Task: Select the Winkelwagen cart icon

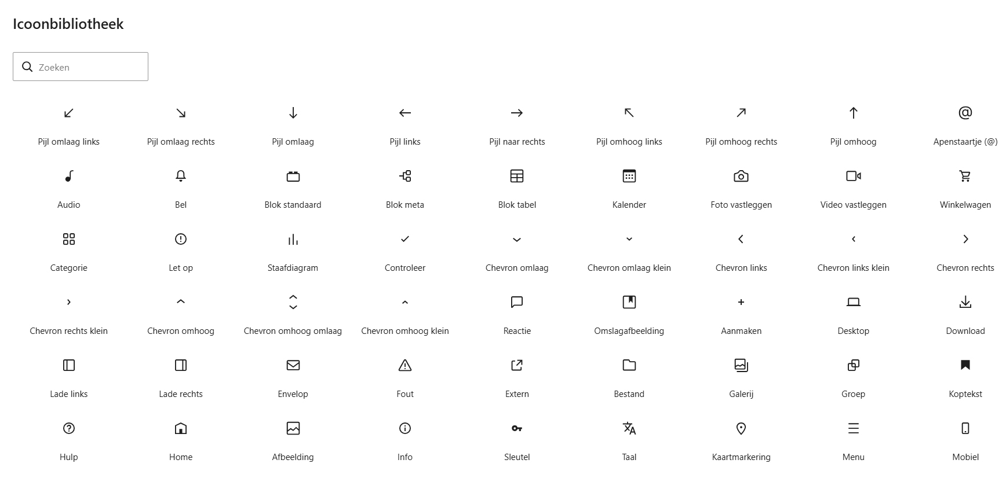Action: pos(965,176)
